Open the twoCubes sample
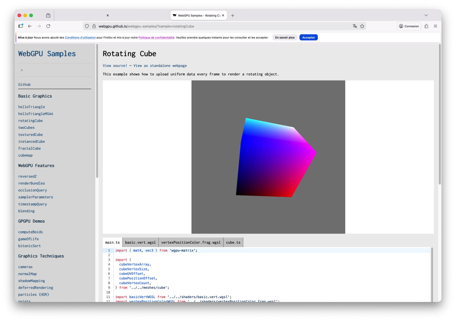 click(26, 127)
